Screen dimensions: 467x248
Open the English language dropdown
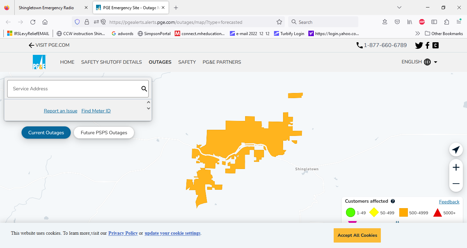pyautogui.click(x=419, y=62)
